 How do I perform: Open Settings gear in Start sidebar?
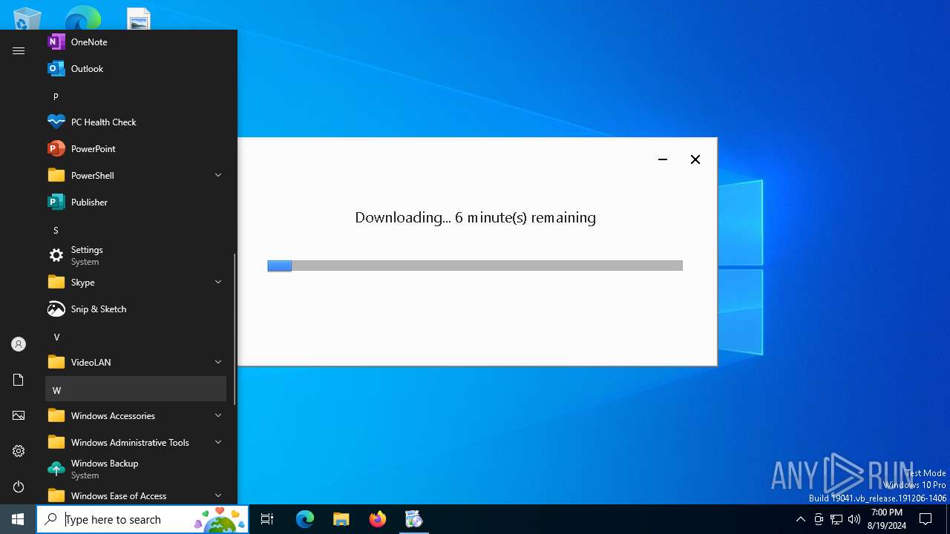pyautogui.click(x=19, y=451)
